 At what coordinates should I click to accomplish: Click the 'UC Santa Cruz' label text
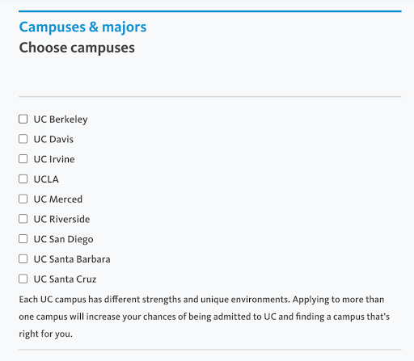65,279
